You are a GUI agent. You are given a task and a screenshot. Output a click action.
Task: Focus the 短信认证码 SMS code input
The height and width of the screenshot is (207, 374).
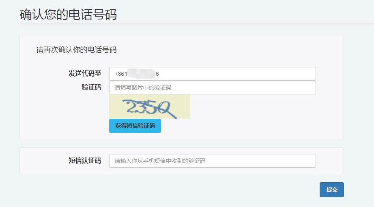213,161
